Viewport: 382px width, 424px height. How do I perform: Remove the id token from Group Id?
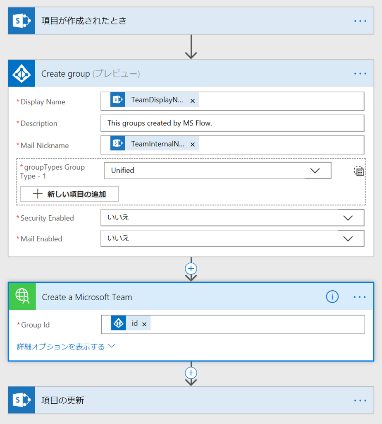(144, 324)
